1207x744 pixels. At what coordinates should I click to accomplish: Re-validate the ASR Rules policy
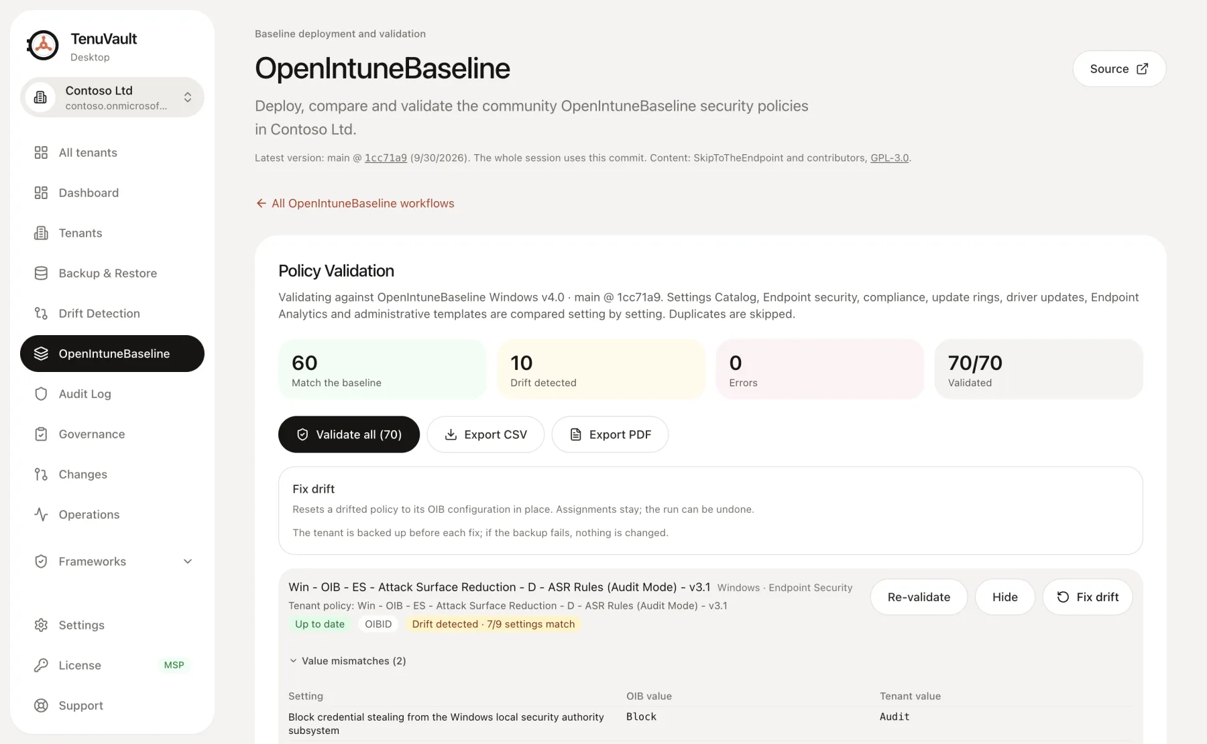919,597
